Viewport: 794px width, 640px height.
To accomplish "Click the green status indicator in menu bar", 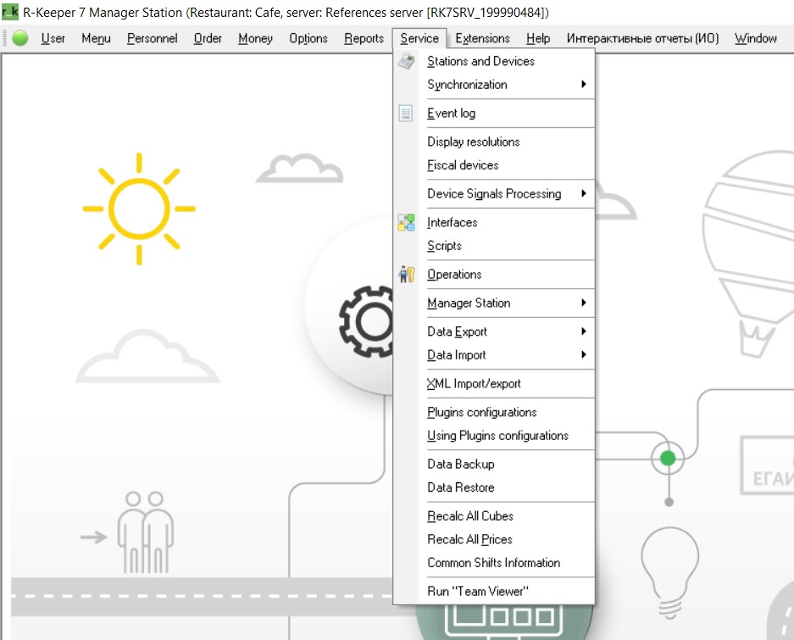I will tap(20, 38).
